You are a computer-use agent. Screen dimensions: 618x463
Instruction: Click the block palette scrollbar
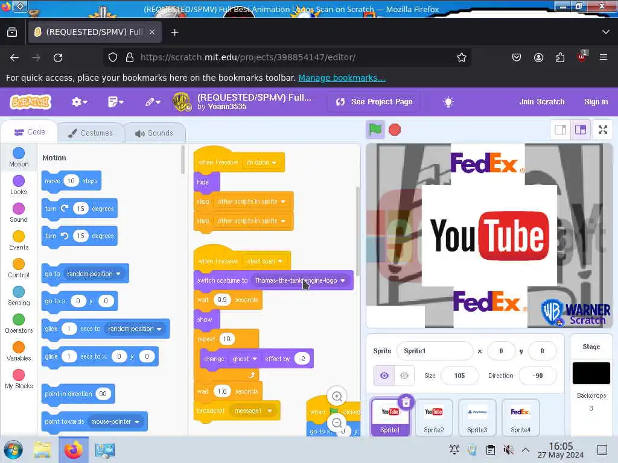182,159
